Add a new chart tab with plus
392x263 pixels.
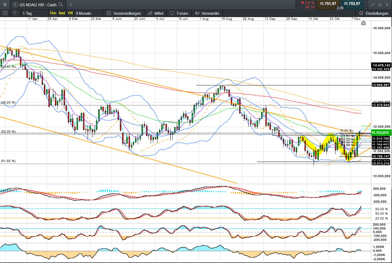pyautogui.click(x=71, y=5)
